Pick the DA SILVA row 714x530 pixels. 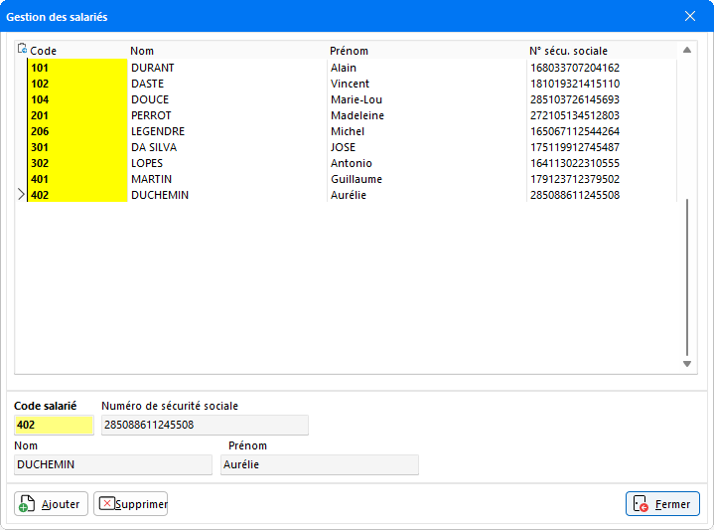coord(154,147)
